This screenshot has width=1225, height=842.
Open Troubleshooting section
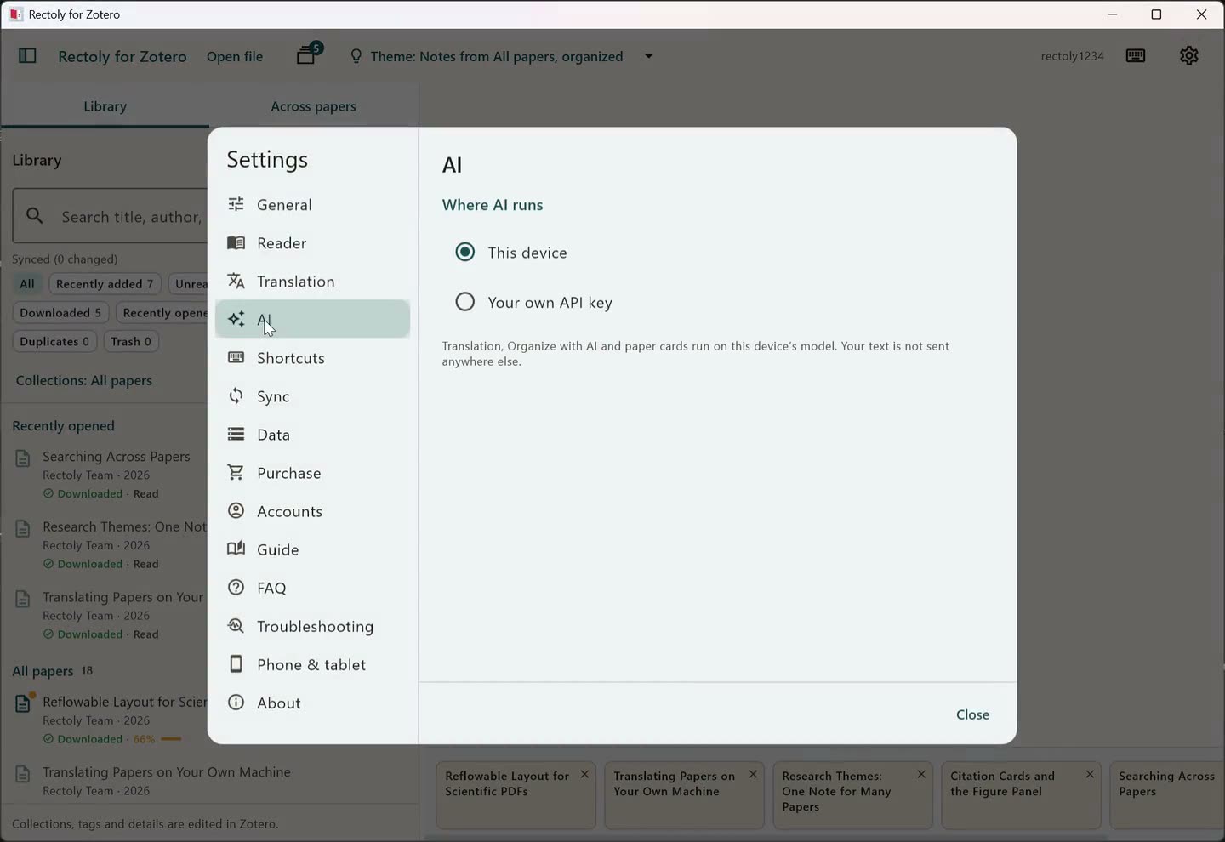click(x=312, y=627)
